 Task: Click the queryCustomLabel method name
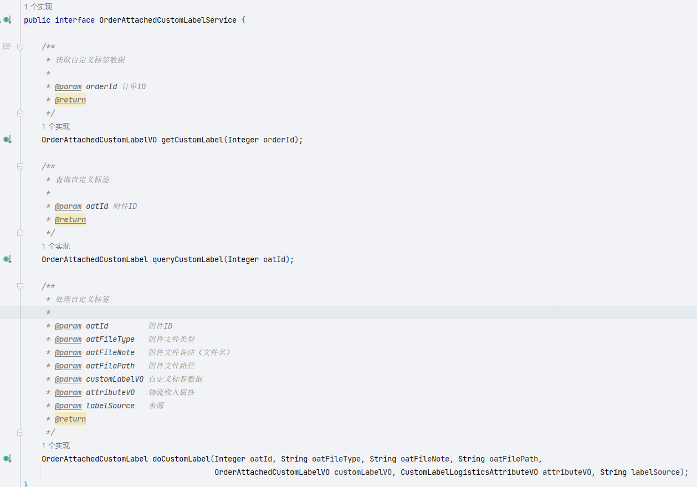point(188,259)
